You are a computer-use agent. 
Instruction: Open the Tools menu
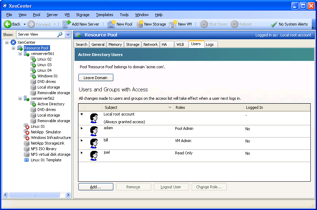(124, 15)
